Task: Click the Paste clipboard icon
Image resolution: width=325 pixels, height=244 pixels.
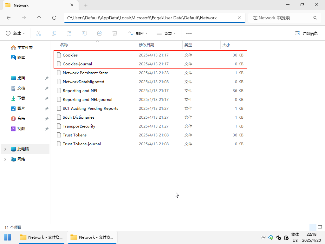Action: (69, 33)
